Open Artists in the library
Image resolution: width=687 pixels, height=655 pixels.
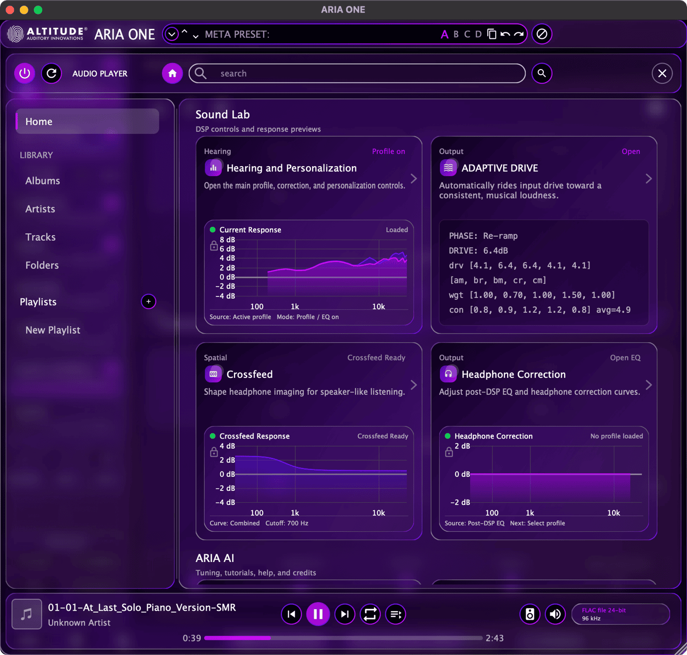pos(40,209)
